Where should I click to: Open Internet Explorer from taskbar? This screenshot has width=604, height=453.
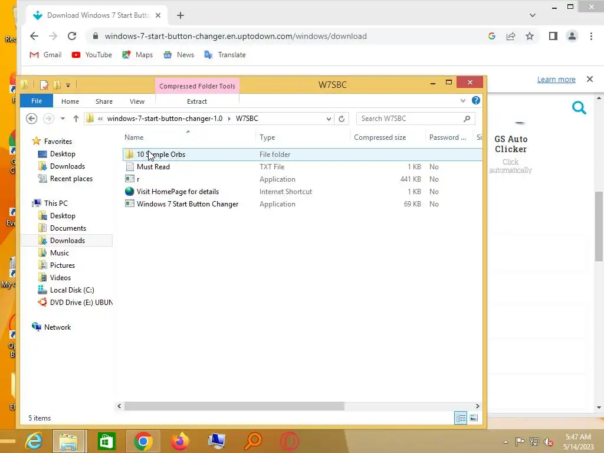34,441
